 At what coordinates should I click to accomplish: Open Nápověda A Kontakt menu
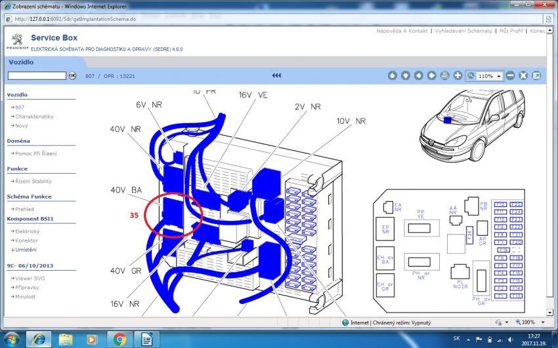tap(402, 31)
